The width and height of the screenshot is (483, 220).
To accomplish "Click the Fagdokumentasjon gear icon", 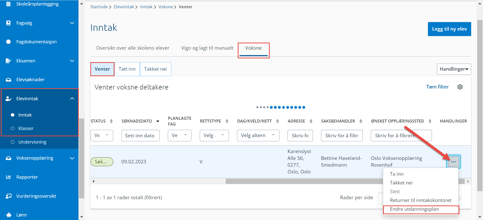I will pyautogui.click(x=8, y=42).
